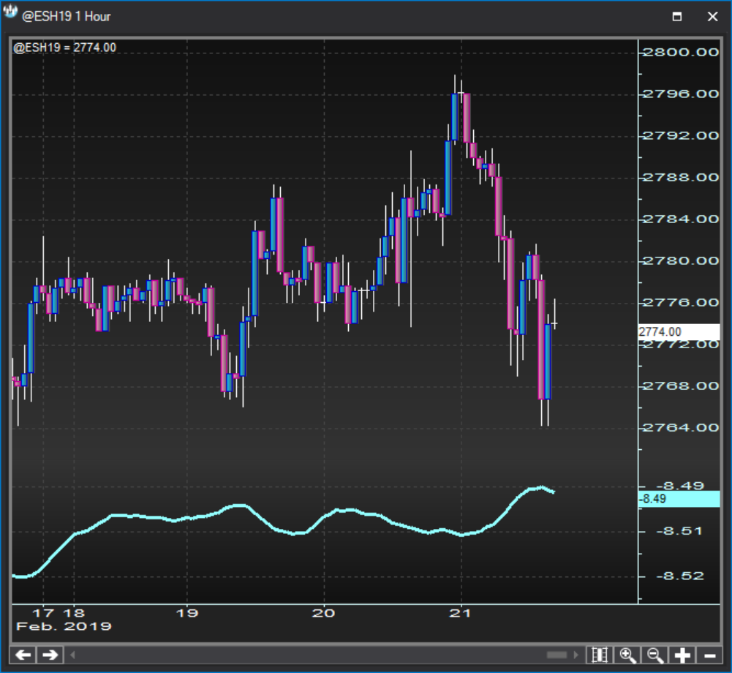Click the small right scrollbar arrow
732x673 pixels.
[576, 655]
